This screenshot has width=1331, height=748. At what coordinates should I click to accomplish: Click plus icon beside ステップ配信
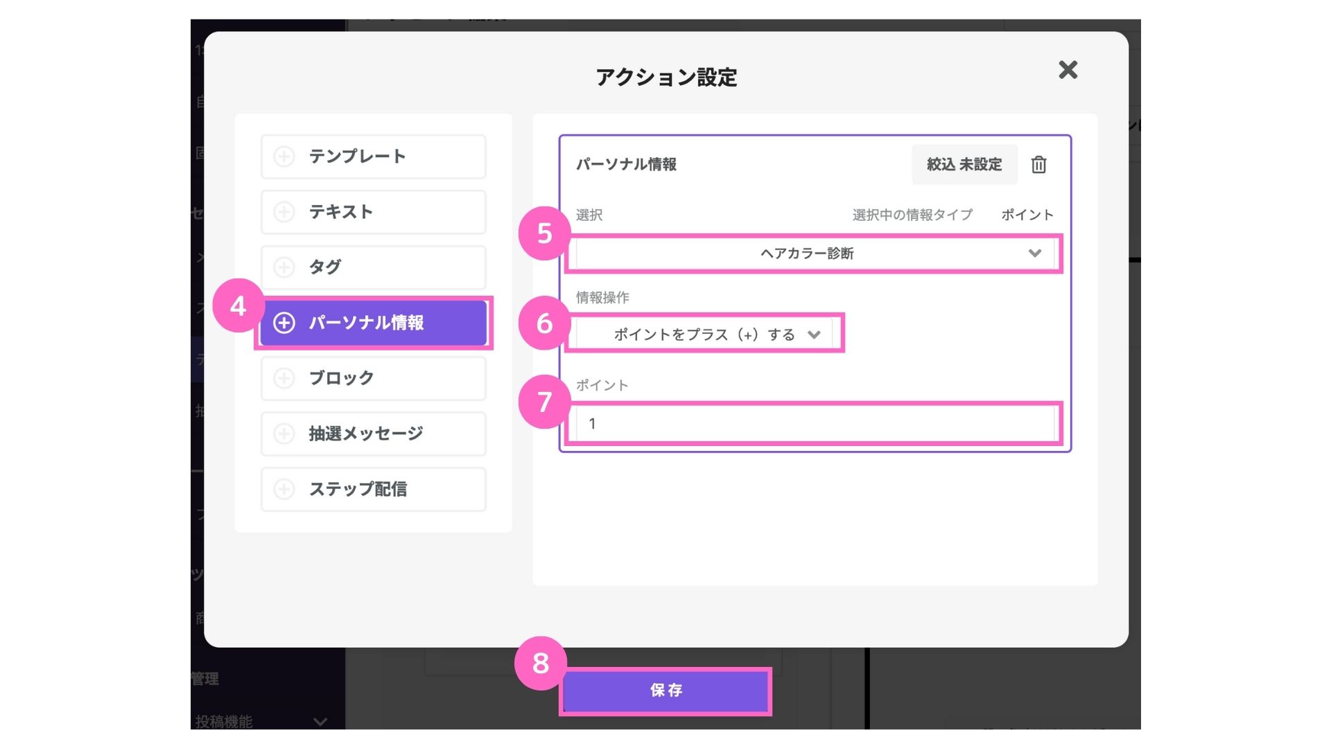tap(284, 489)
